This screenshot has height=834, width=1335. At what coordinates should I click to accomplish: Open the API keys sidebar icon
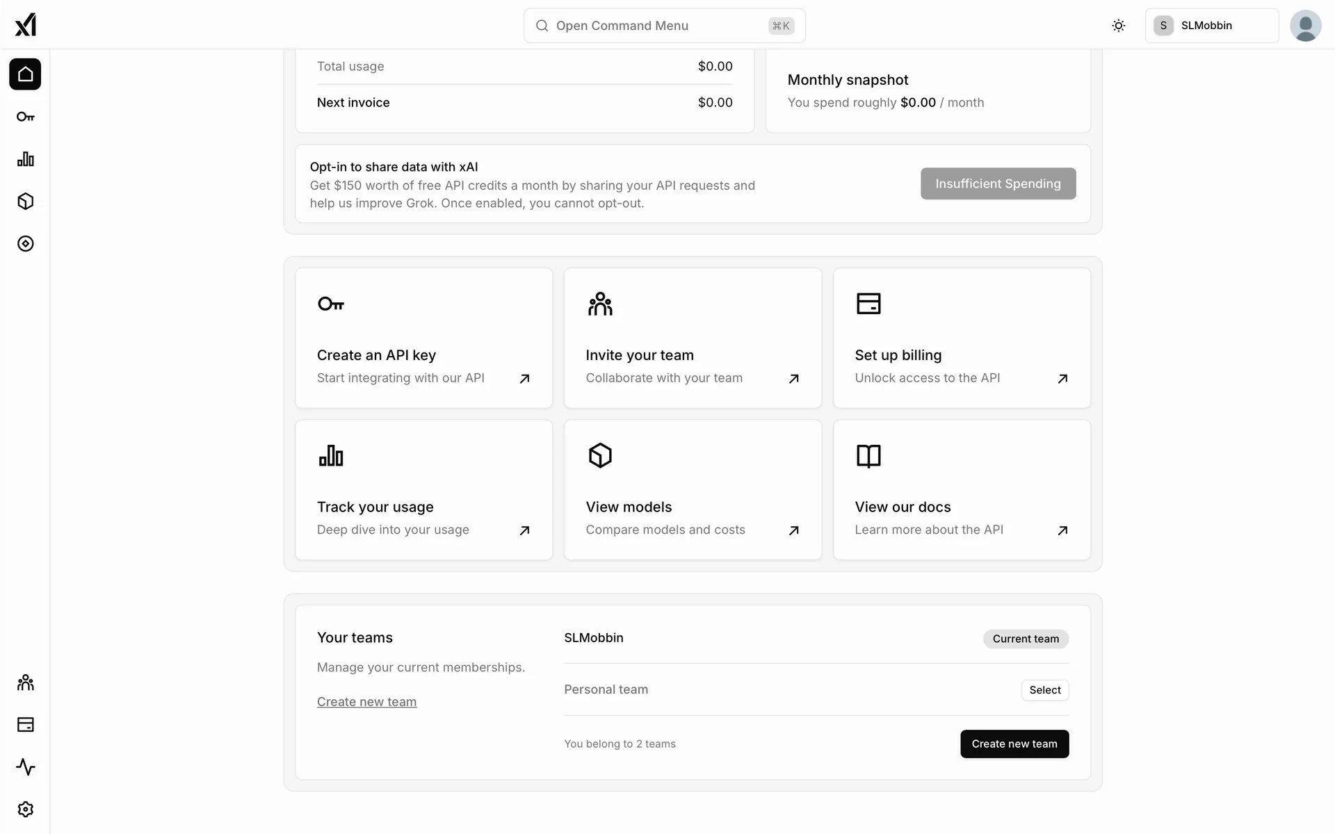pos(25,117)
